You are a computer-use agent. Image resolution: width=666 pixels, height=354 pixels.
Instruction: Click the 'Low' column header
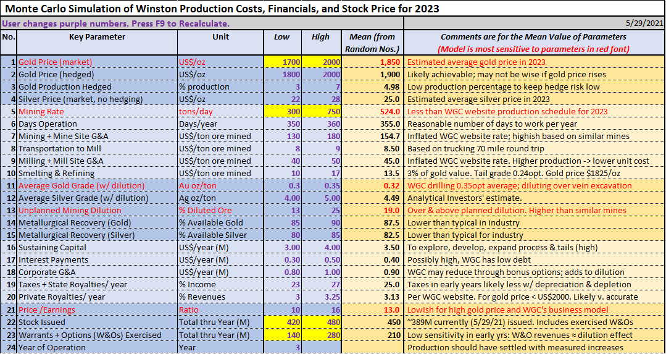[x=283, y=43]
